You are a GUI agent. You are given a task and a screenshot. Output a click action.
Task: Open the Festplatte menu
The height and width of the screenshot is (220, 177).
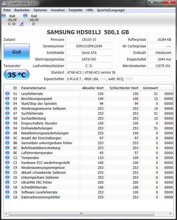tap(75, 10)
